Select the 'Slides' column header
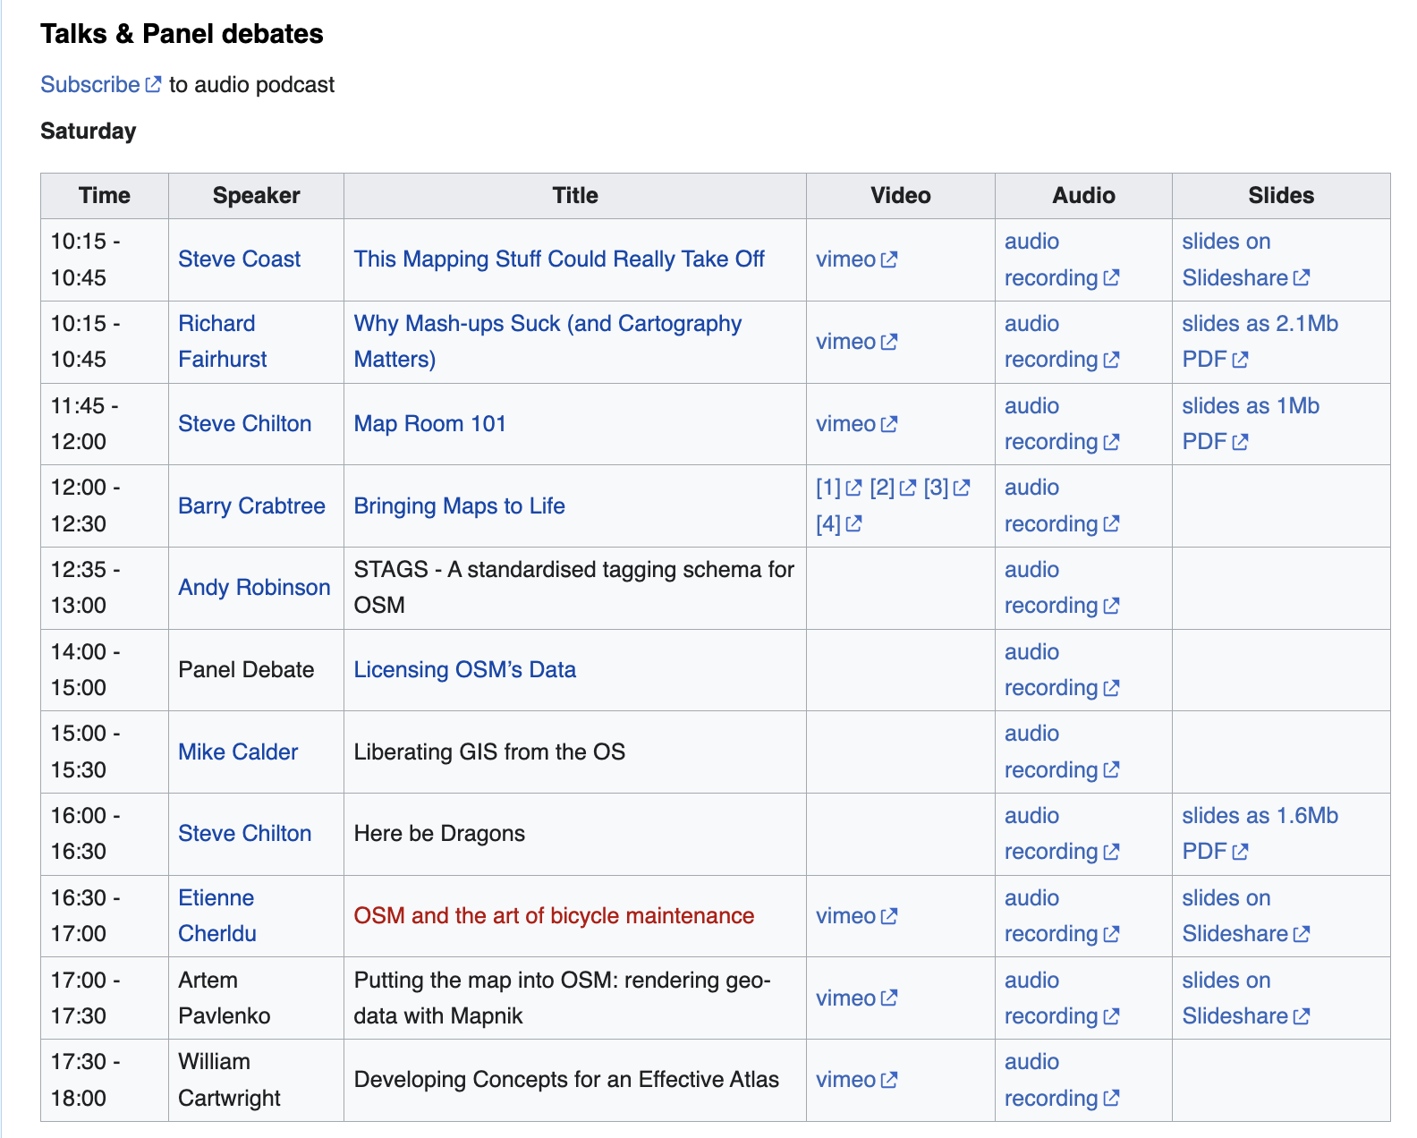The image size is (1417, 1138). pos(1281,196)
